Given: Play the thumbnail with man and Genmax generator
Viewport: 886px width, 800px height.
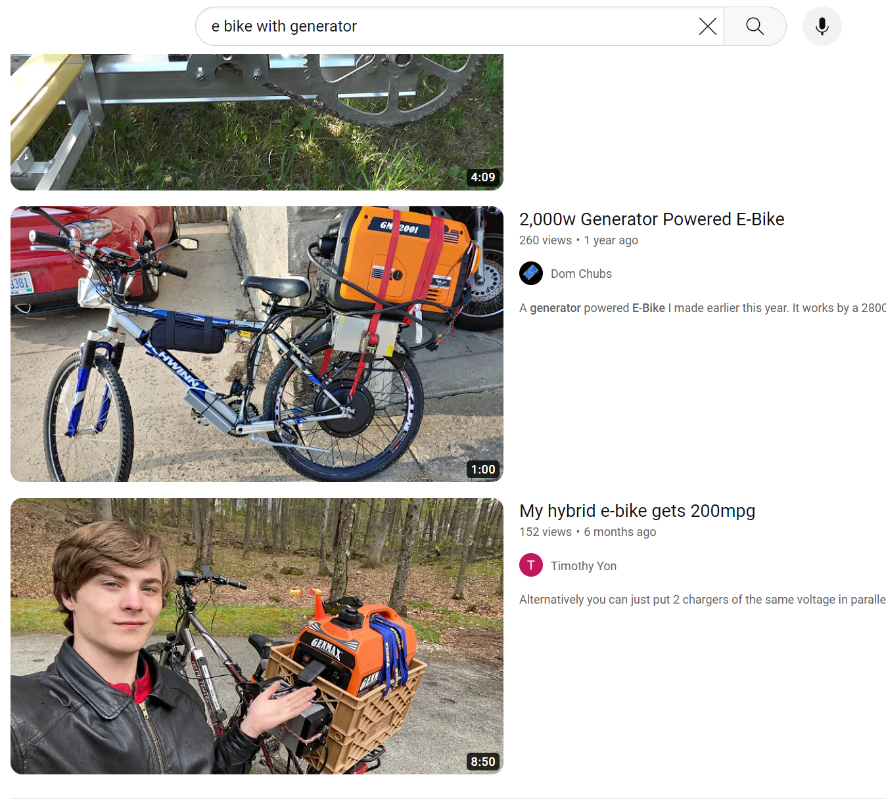Looking at the screenshot, I should pos(257,636).
